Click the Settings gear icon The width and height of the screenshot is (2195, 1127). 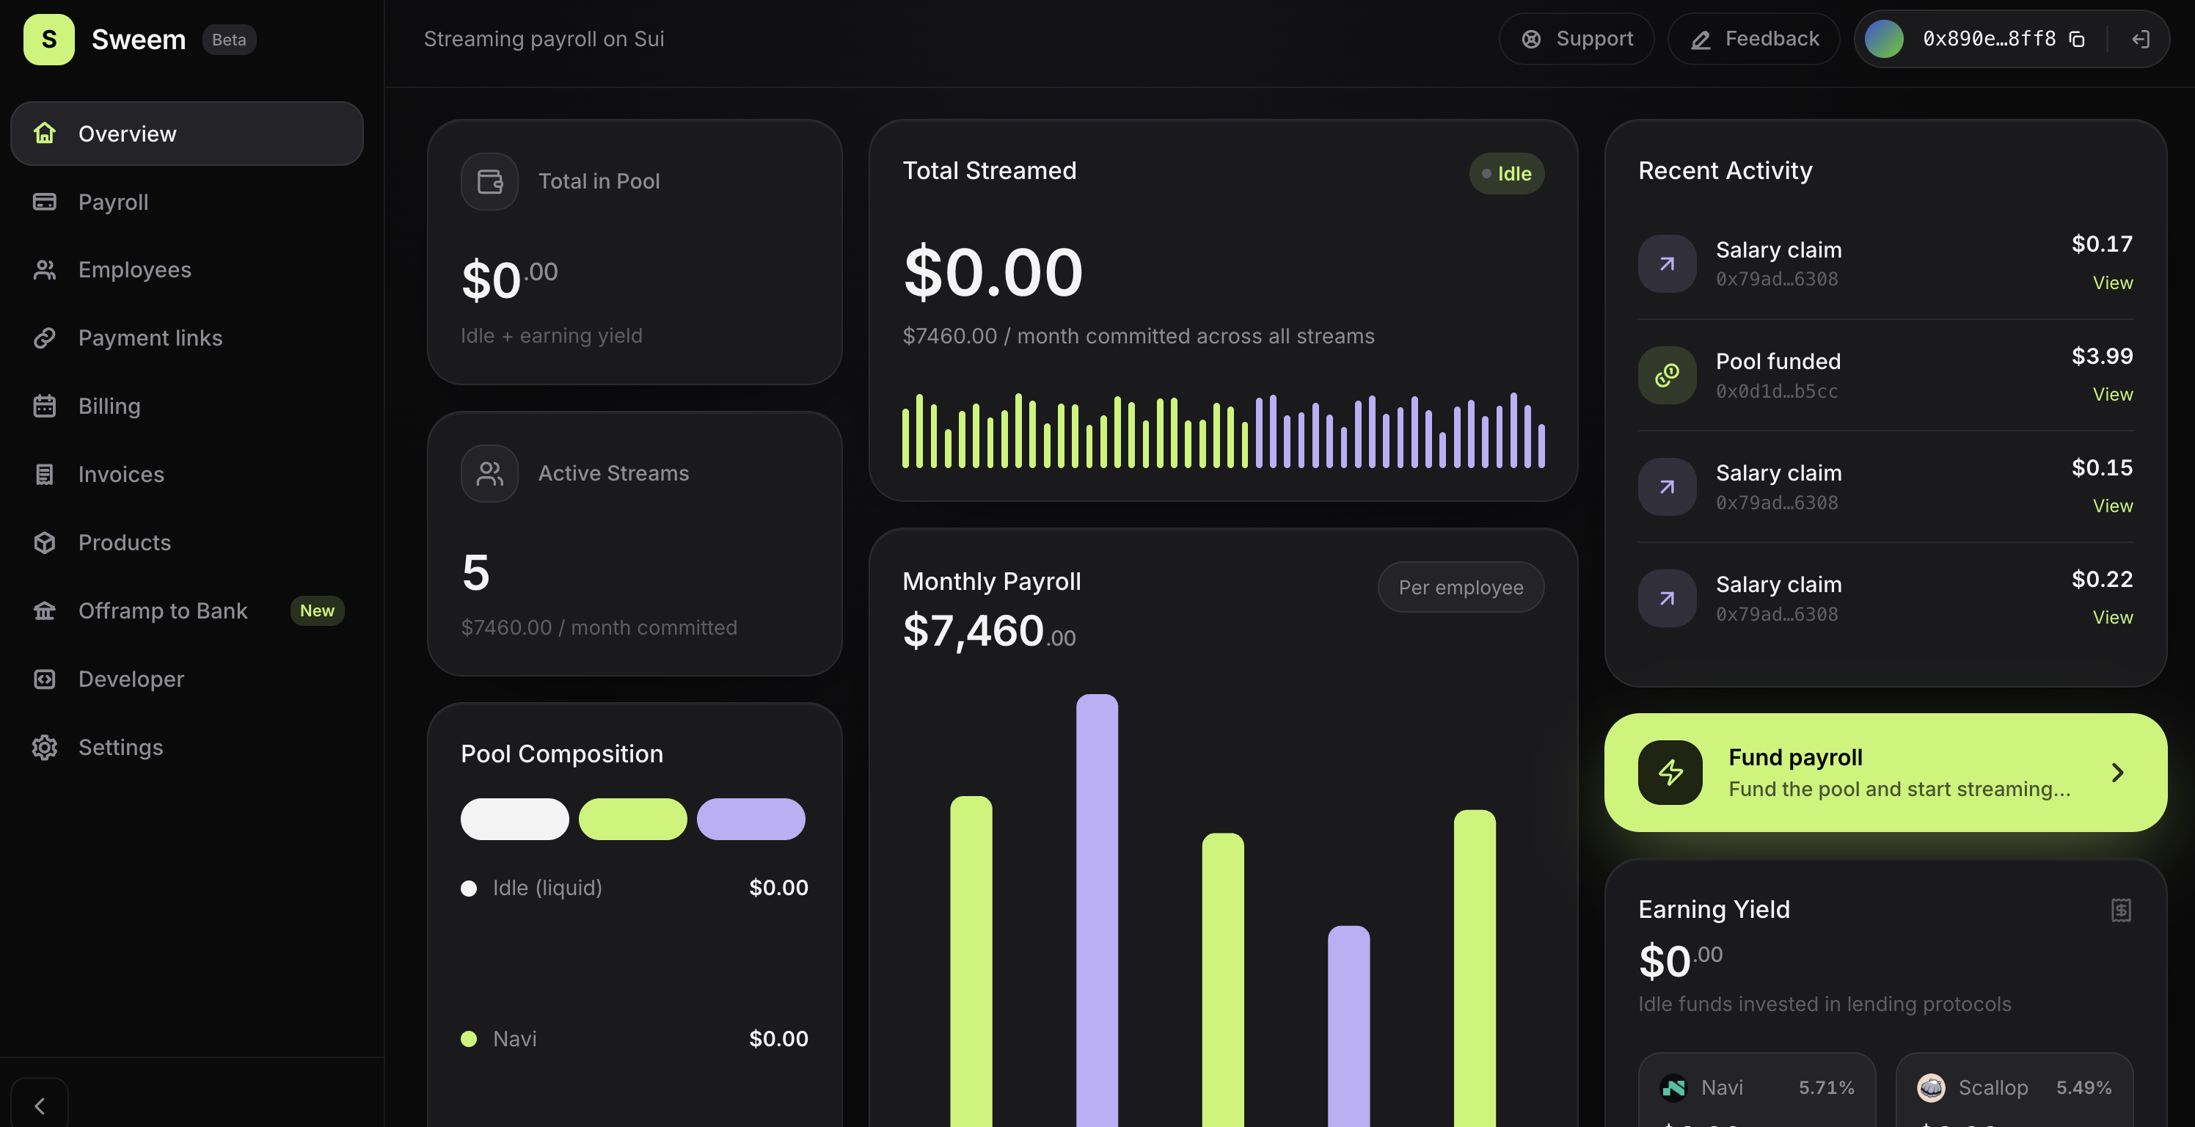[x=44, y=748]
